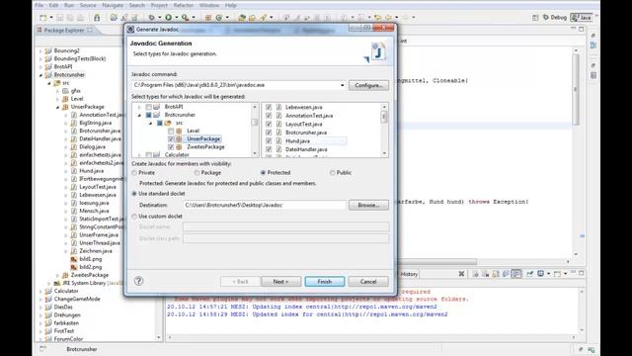Click the Display Selected Console monitor icon
Image resolution: width=632 pixels, height=356 pixels.
tap(540, 274)
